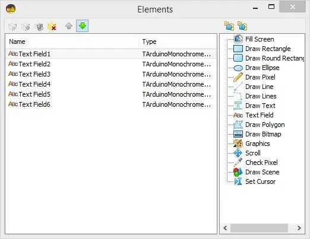Click the Type column header
This screenshot has width=310, height=239.
pos(178,42)
